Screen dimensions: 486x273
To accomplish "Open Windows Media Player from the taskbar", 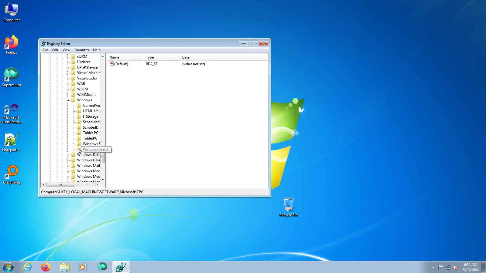I will 83,267.
